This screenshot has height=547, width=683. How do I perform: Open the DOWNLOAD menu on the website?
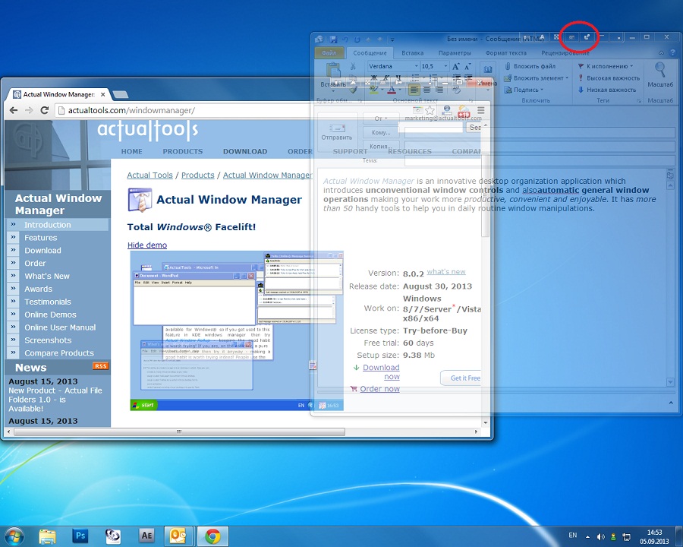[245, 151]
